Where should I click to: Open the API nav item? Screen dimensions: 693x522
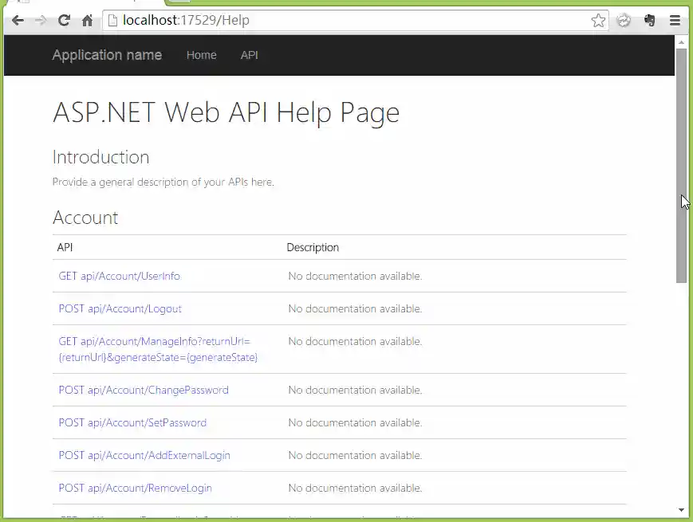point(249,55)
